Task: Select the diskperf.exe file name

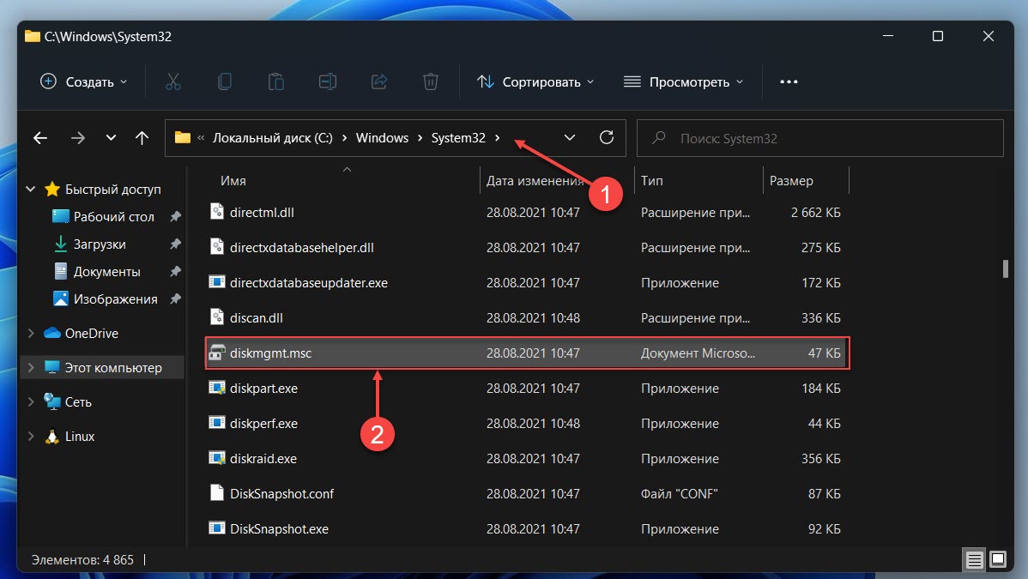Action: 263,424
